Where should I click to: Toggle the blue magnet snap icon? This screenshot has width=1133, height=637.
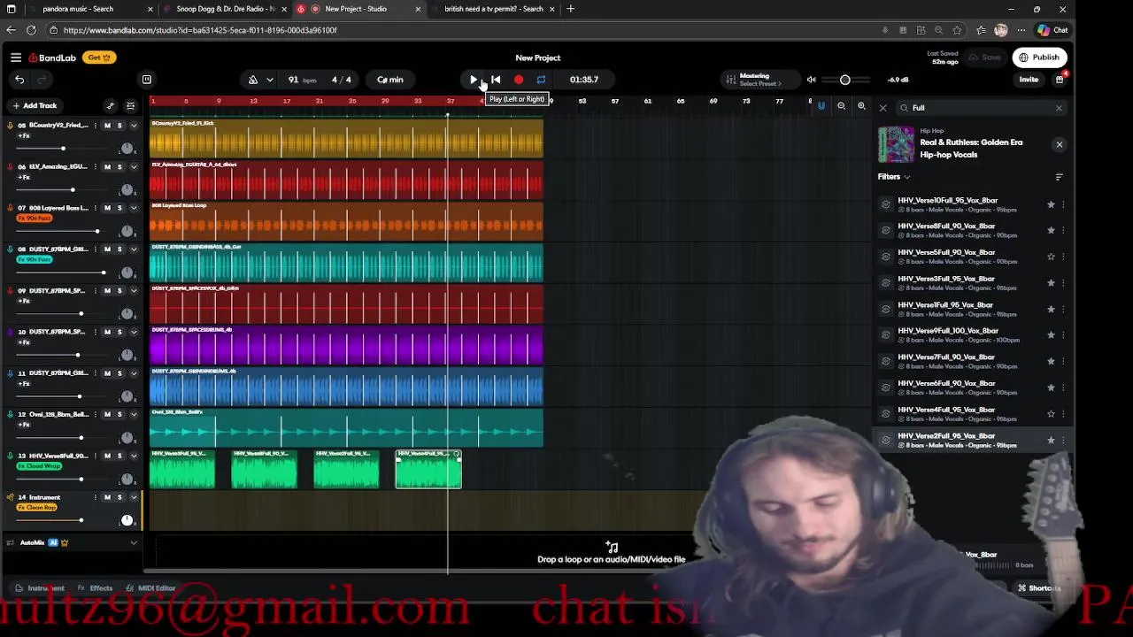(821, 106)
